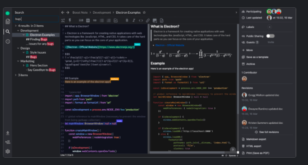Image resolution: width=308 pixels, height=165 pixels.
Task: Insert heading with H# icon
Action: pos(81,20)
